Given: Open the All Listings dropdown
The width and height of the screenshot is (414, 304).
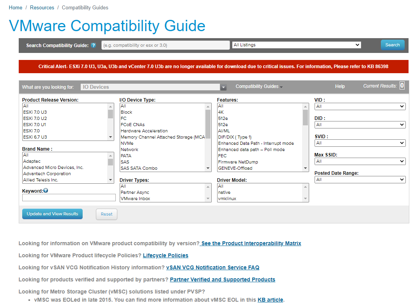Looking at the screenshot, I should coord(297,45).
